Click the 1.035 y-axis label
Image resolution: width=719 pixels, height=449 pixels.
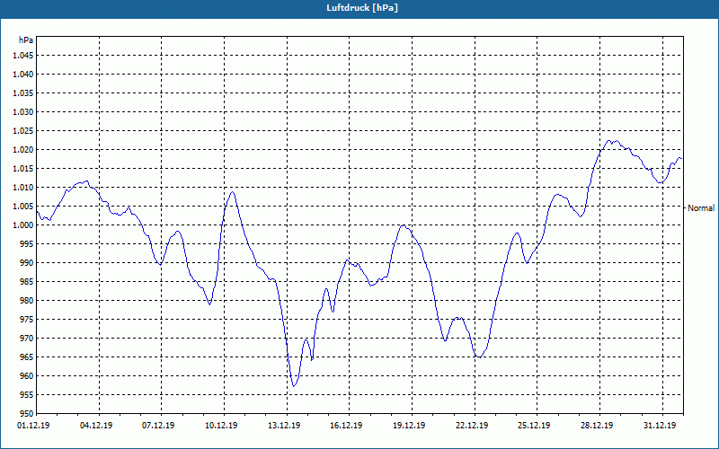tap(22, 93)
